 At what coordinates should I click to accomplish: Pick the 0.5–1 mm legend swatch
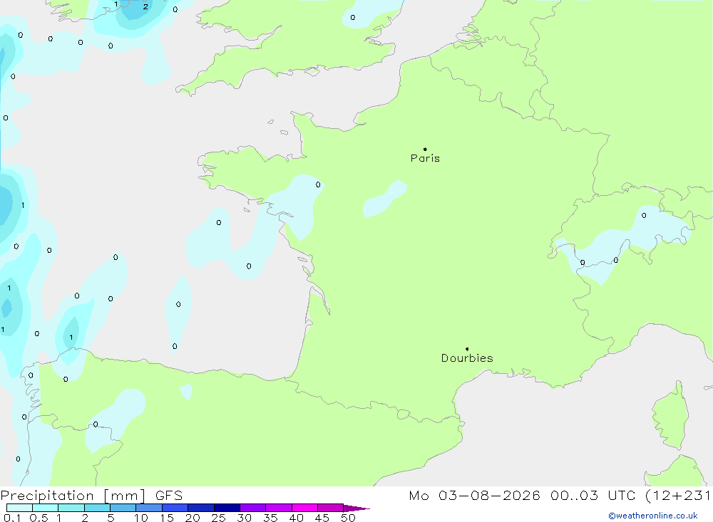pyautogui.click(x=46, y=508)
